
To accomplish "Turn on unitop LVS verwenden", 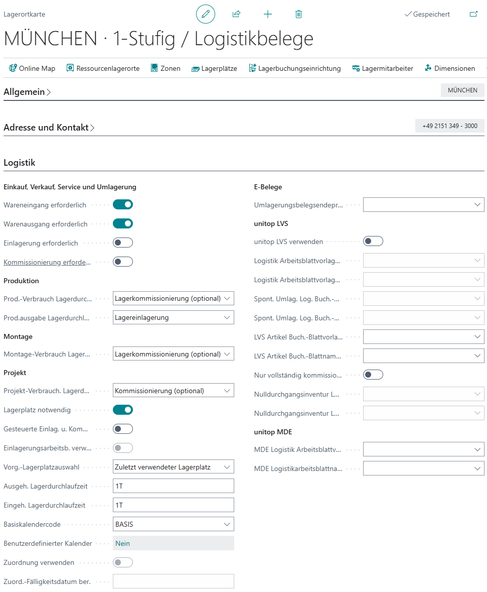I will point(373,242).
